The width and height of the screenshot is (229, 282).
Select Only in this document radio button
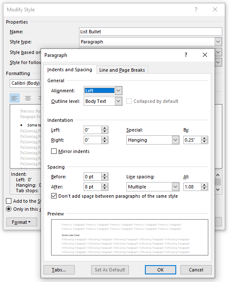8,209
